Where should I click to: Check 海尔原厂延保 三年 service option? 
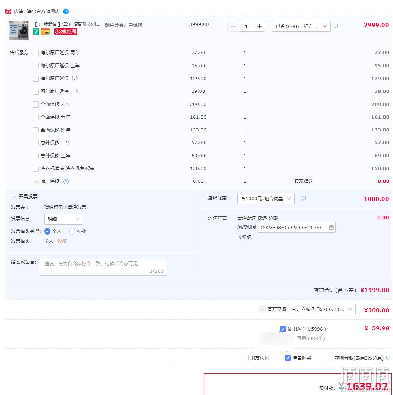click(x=35, y=66)
